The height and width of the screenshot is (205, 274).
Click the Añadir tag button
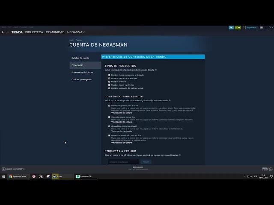click(x=146, y=162)
